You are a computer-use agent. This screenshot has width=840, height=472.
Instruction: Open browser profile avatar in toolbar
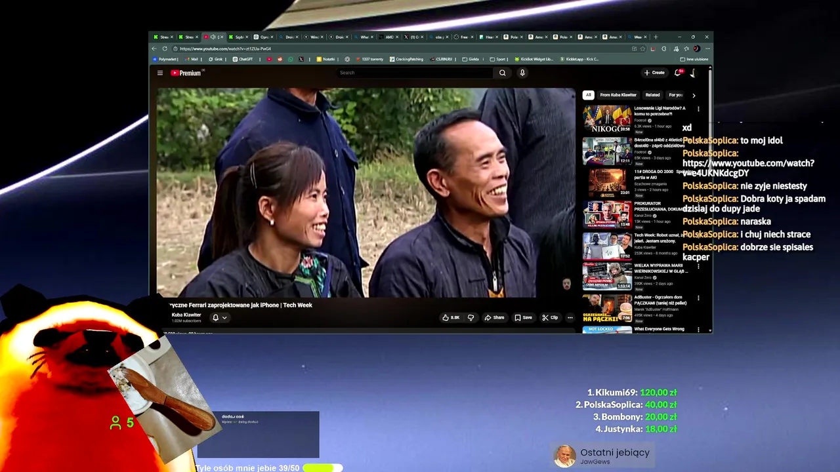[x=696, y=49]
